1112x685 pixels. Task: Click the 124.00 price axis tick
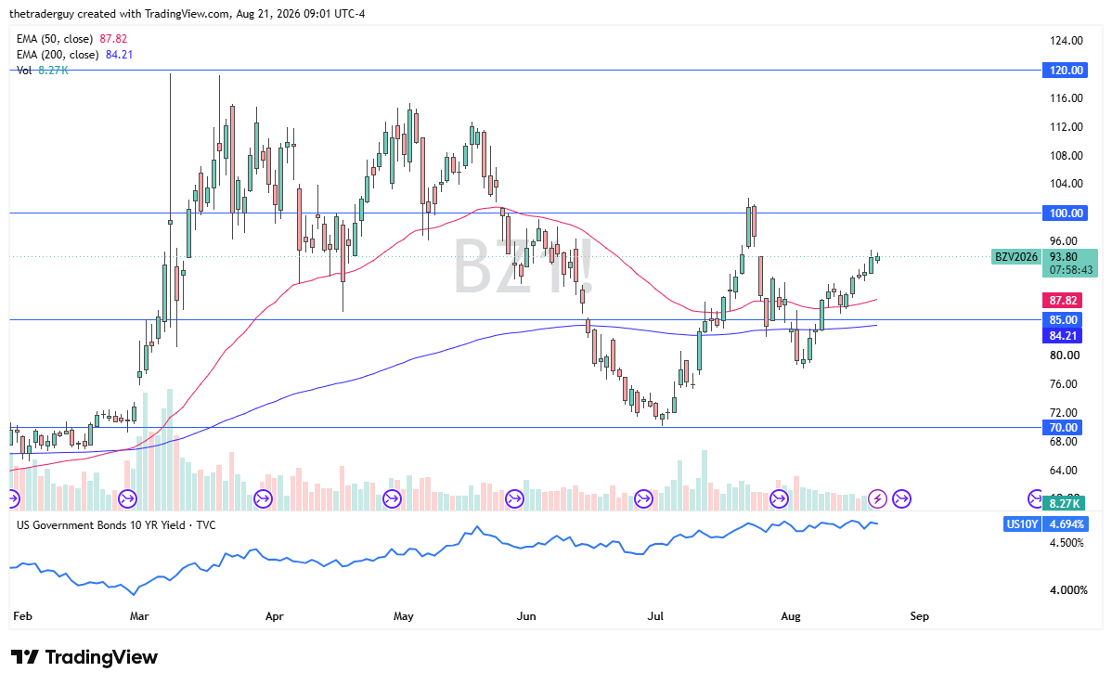tap(1067, 41)
